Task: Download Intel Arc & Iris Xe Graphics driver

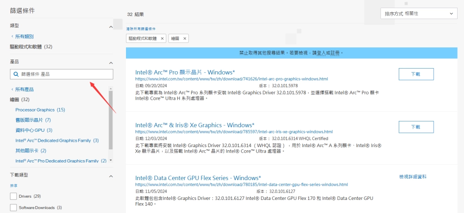Action: tap(416, 127)
